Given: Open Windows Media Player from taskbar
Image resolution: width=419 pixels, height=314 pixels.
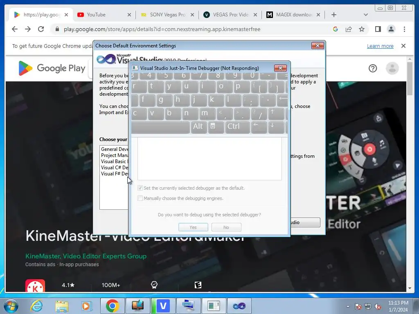Looking at the screenshot, I should tap(87, 306).
